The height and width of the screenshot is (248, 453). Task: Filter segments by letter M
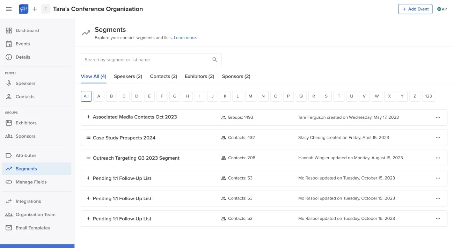coord(250,96)
